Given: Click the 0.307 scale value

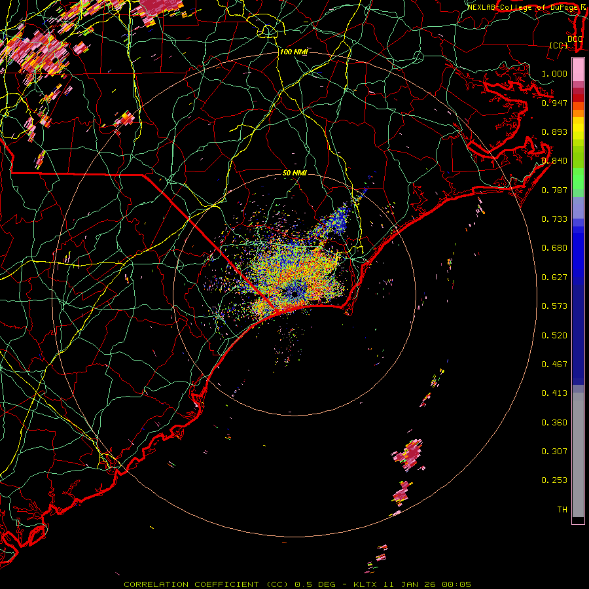Looking at the screenshot, I should click(x=554, y=452).
